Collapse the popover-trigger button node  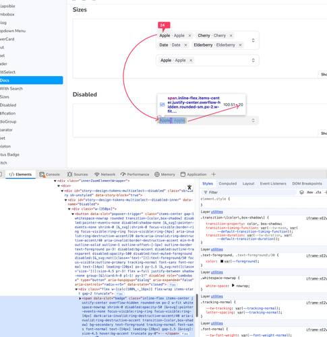(73, 214)
